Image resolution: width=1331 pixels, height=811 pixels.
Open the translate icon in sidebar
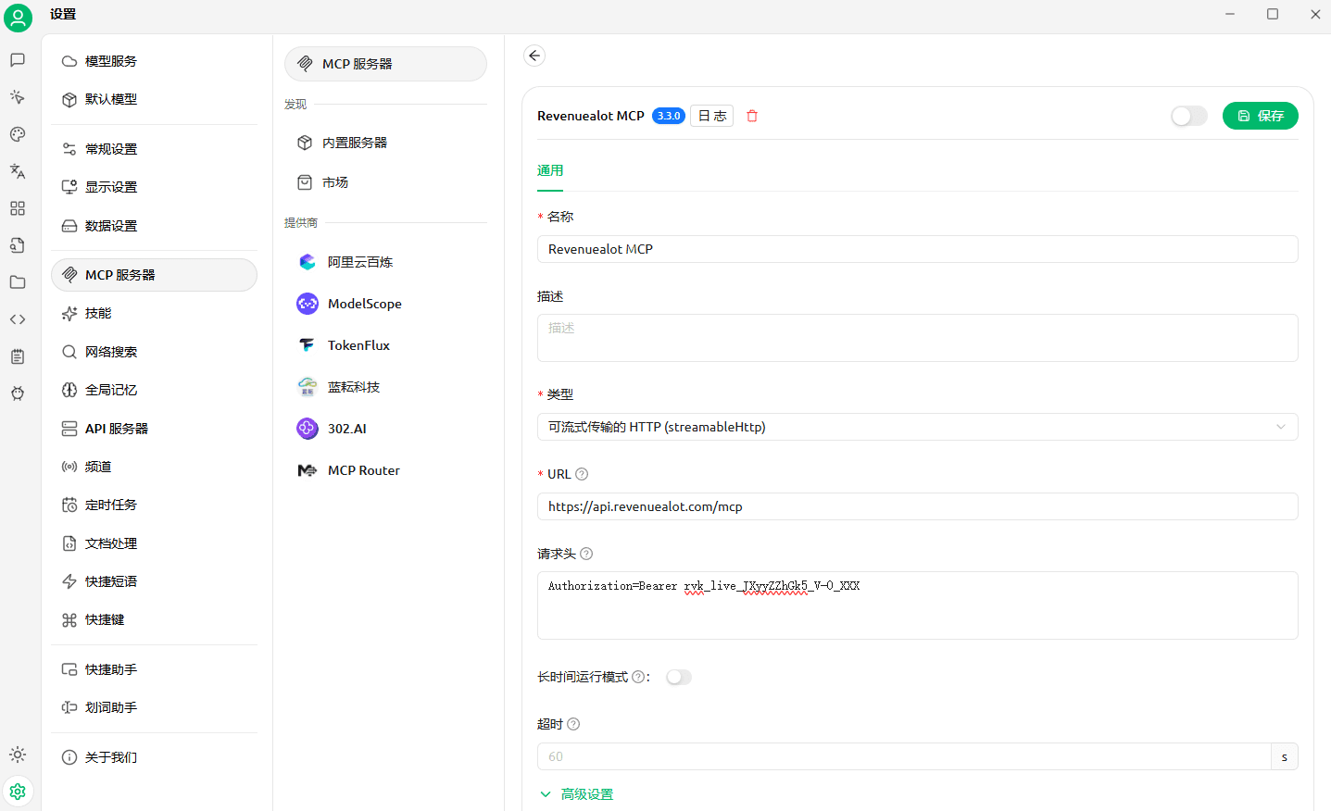click(x=18, y=171)
